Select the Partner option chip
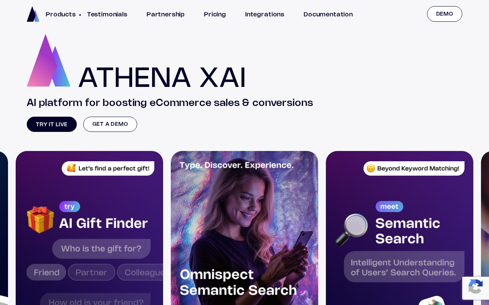 click(x=92, y=272)
